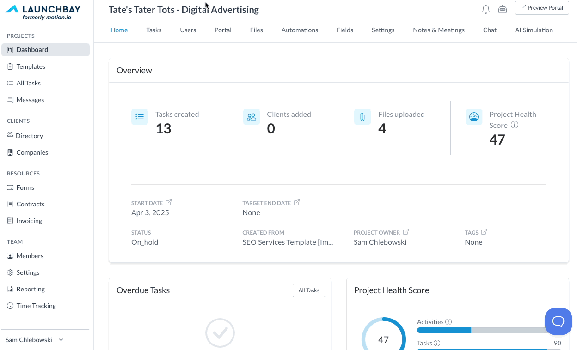Open the Users tab
Image resolution: width=577 pixels, height=350 pixels.
188,30
